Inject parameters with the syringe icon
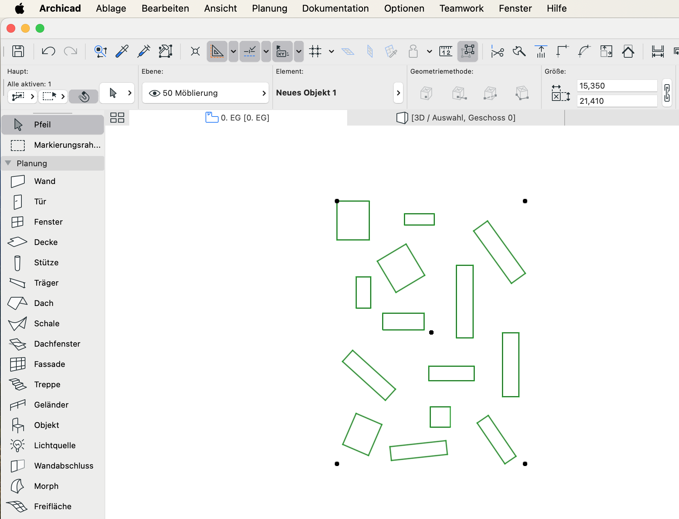 click(144, 51)
